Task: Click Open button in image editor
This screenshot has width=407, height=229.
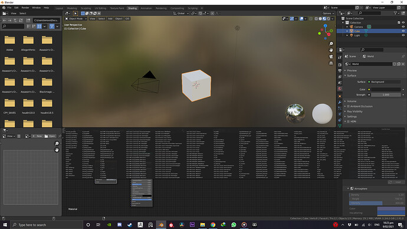Action: point(50,136)
